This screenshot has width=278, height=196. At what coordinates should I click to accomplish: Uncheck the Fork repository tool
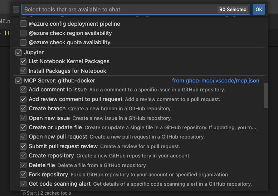pos(23,175)
